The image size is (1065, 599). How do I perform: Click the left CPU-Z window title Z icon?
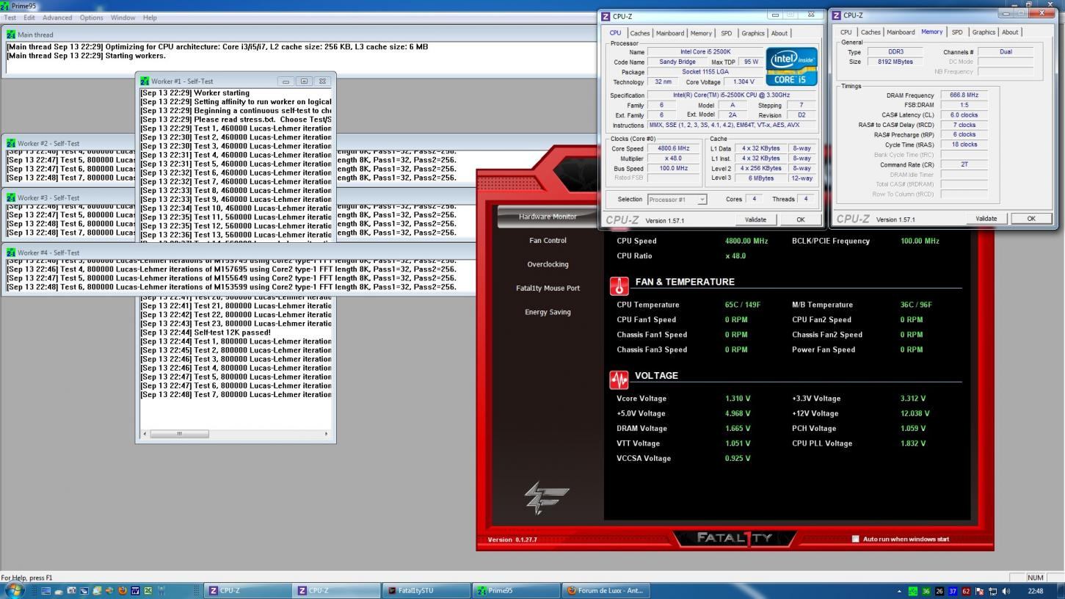point(606,16)
